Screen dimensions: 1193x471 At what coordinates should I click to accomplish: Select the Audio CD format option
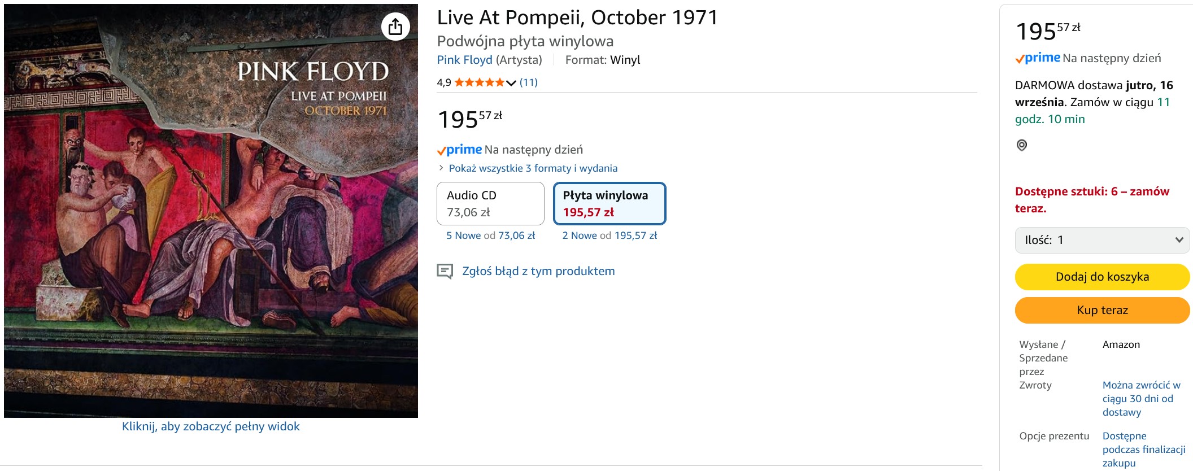coord(490,204)
